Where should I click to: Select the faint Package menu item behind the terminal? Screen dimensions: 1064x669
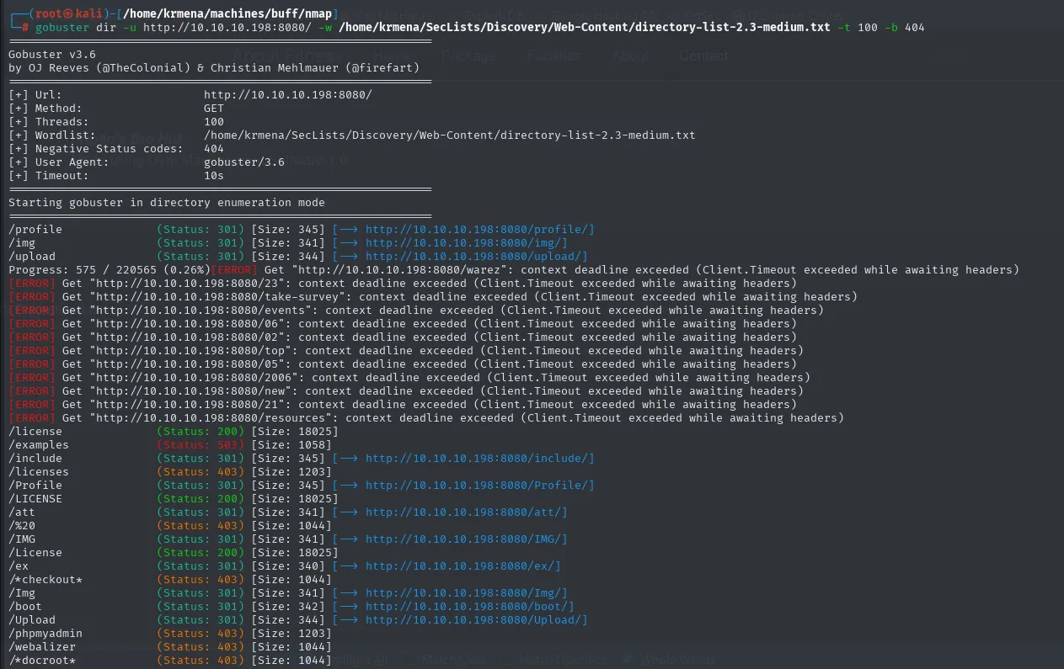[x=469, y=56]
